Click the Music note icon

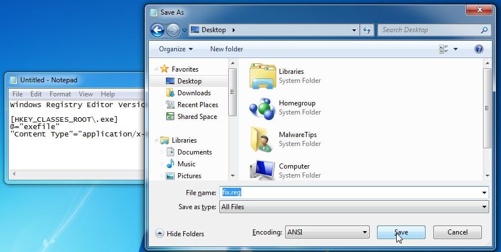(x=171, y=163)
